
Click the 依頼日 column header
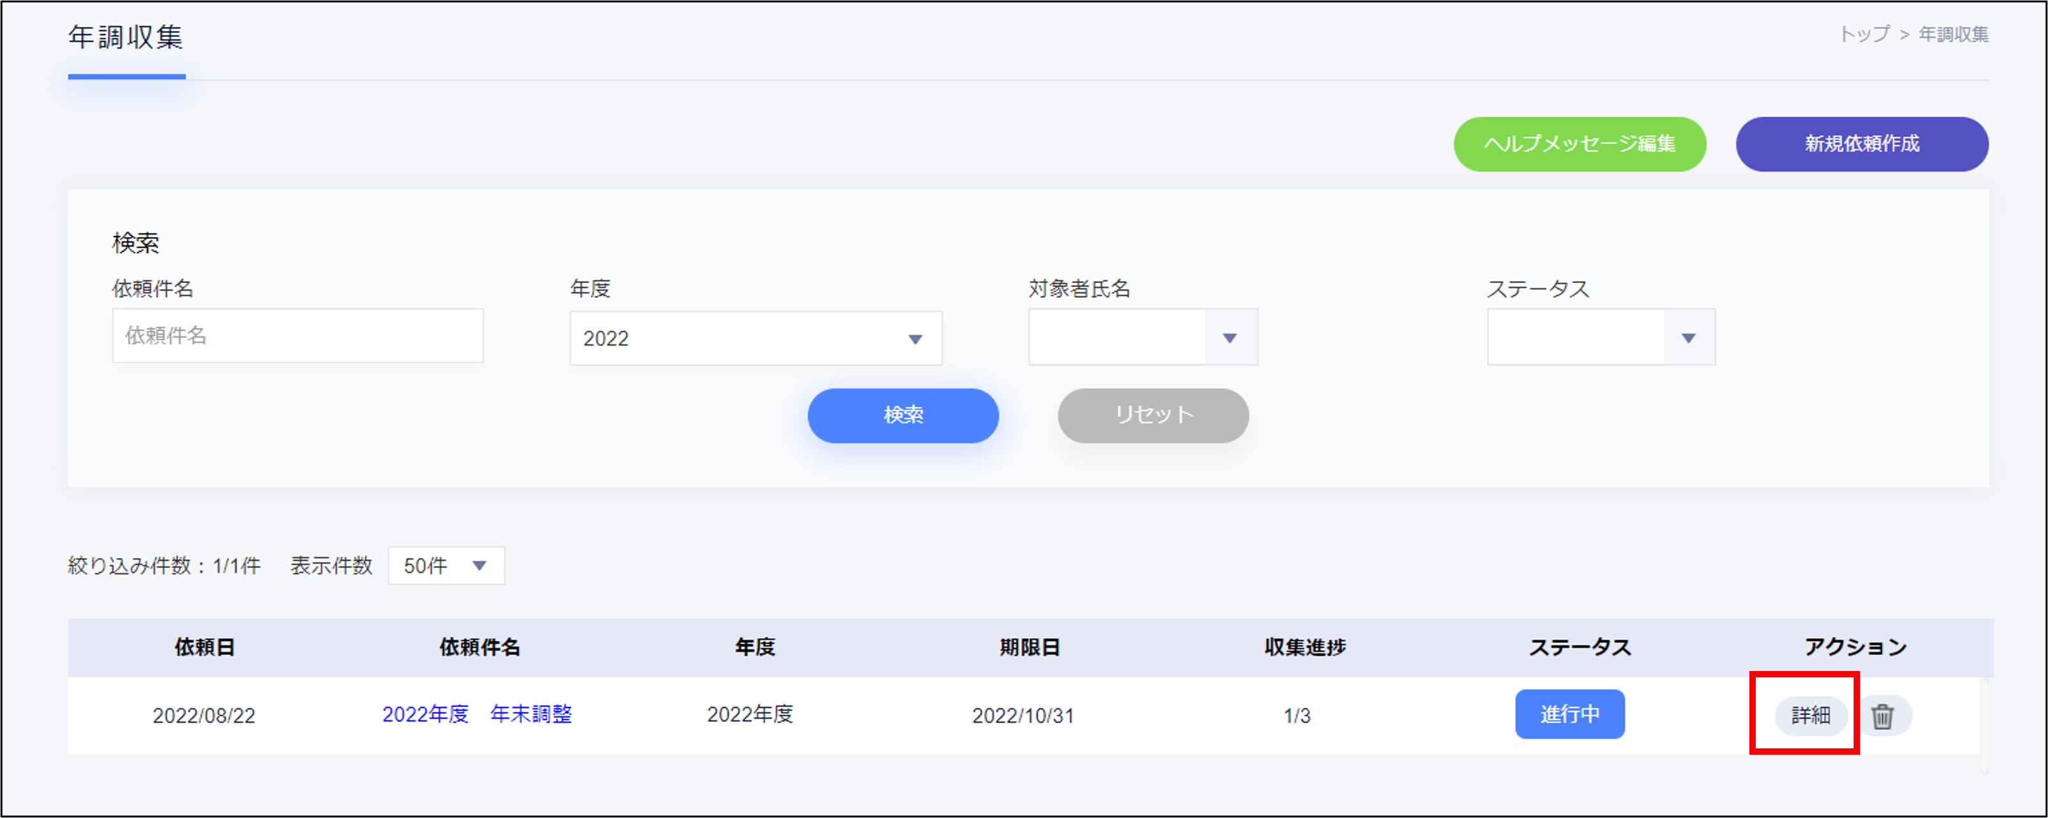click(205, 647)
